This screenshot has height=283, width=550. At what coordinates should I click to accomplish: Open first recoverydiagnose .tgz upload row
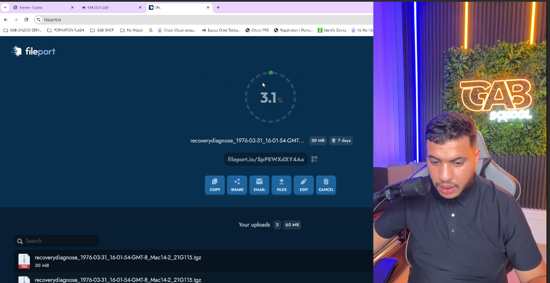pos(193,261)
